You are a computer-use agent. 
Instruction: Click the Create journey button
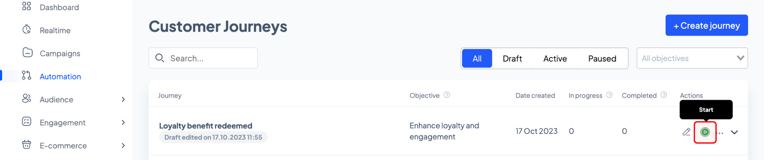point(706,25)
